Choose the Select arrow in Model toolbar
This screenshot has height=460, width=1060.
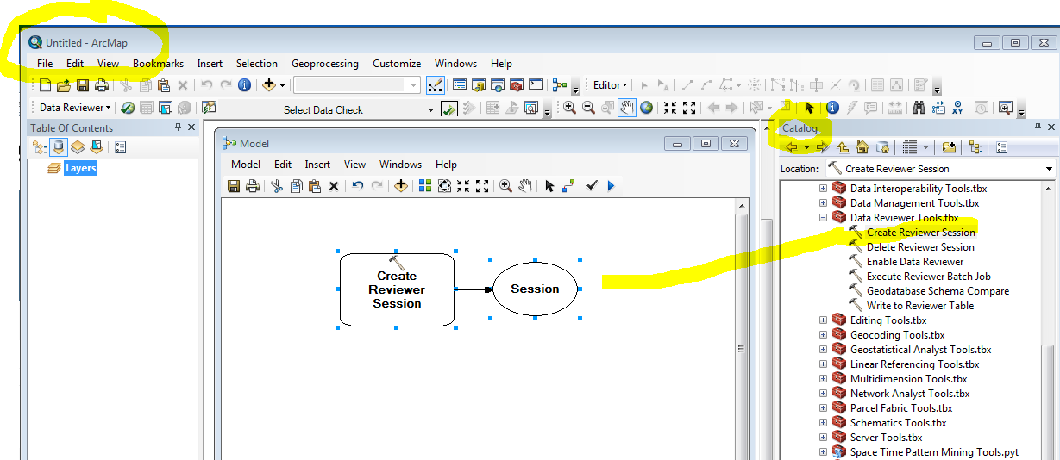[549, 185]
